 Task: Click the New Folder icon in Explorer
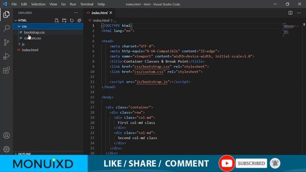[64, 21]
